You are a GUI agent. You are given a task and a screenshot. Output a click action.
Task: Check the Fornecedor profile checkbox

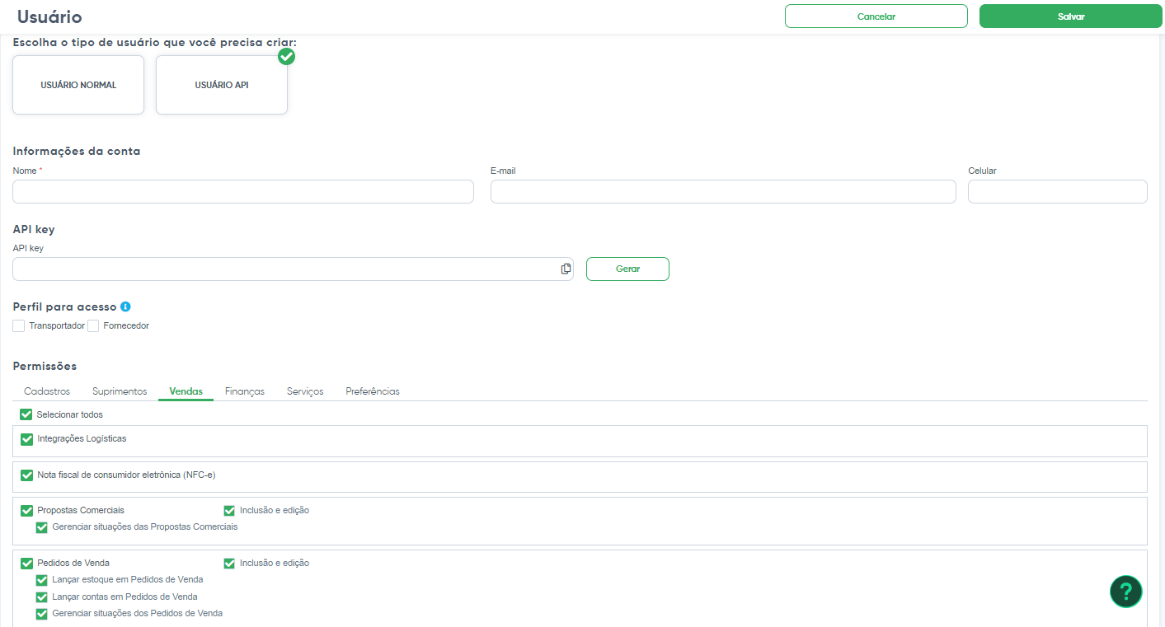[x=93, y=325]
